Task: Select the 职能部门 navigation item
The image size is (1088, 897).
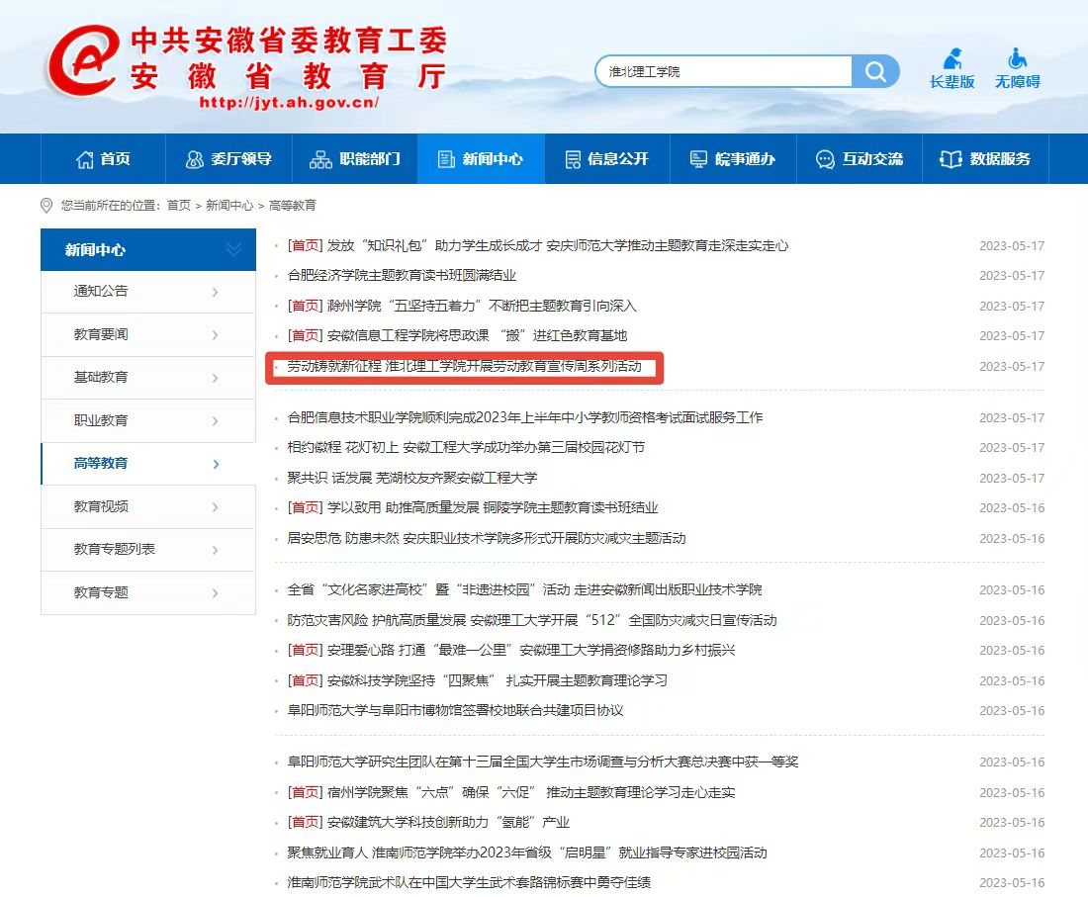Action: (354, 159)
